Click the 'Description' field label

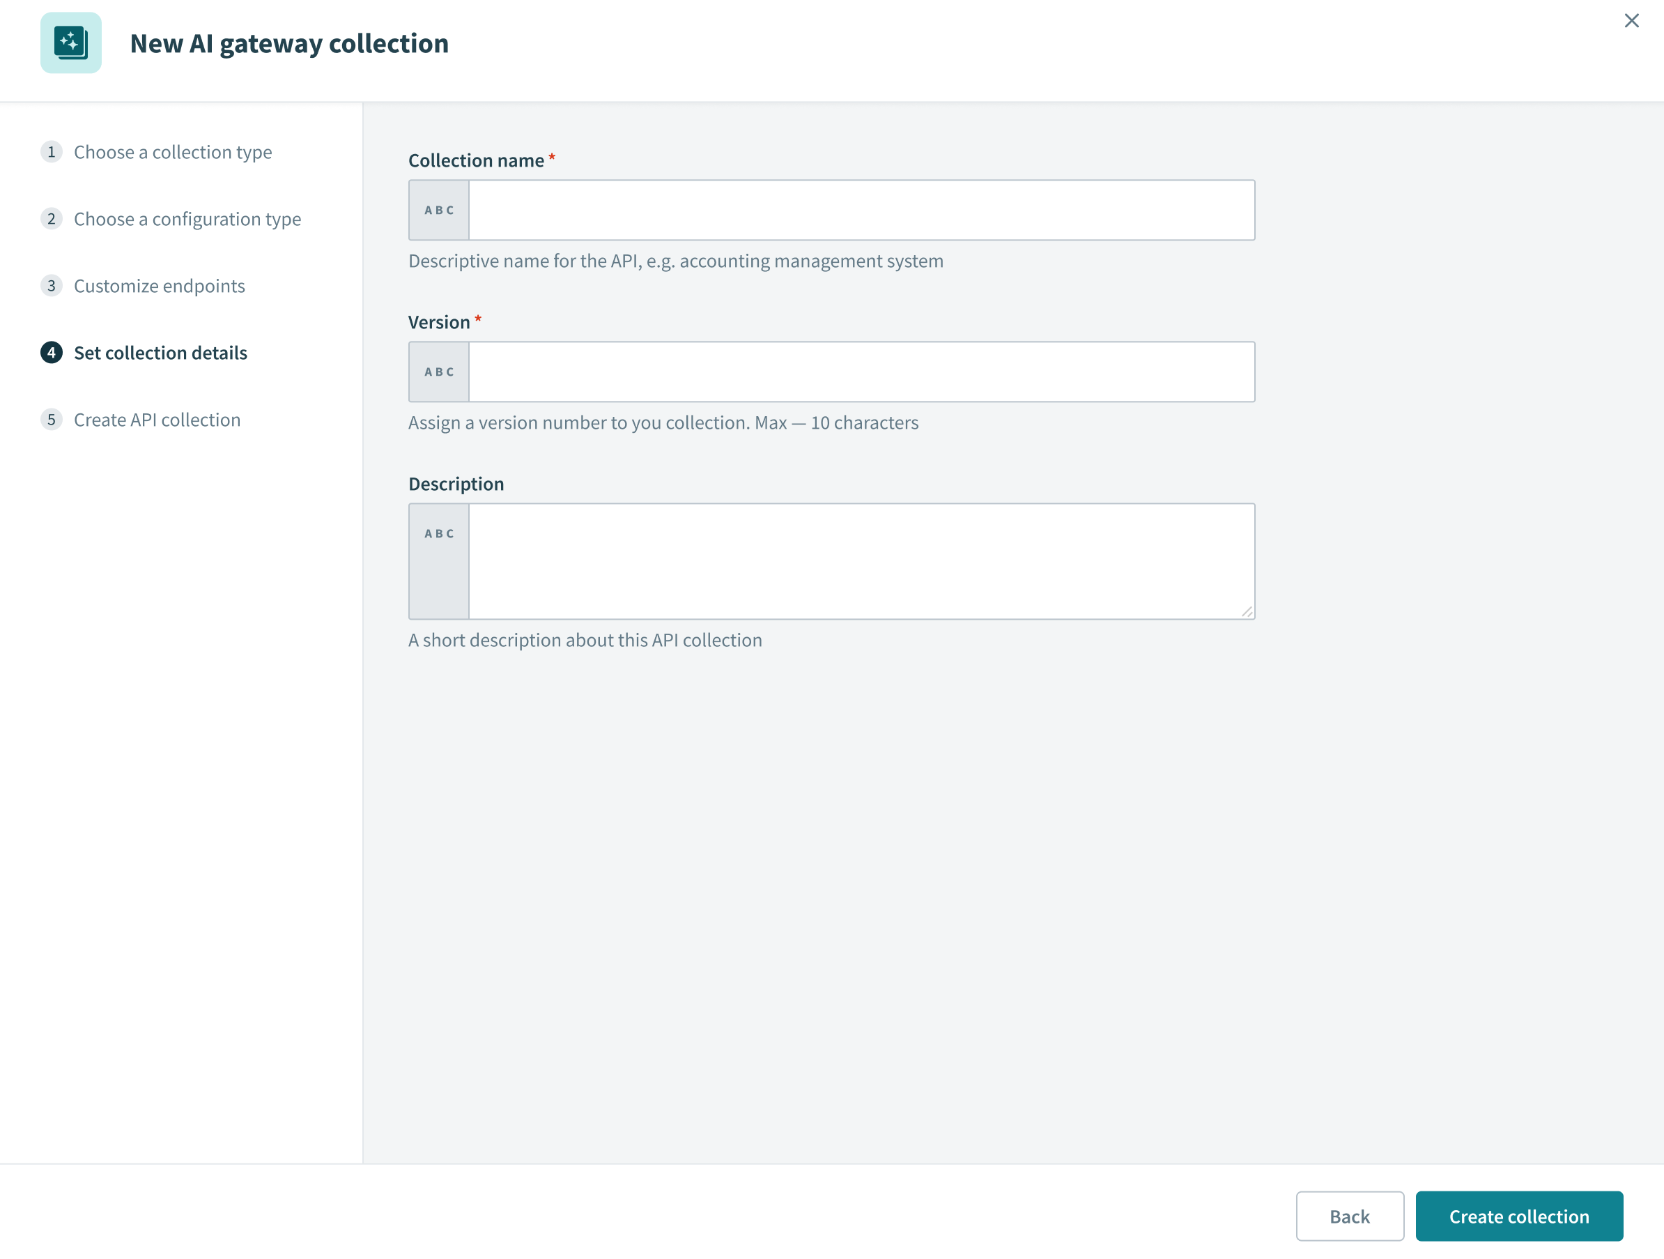pyautogui.click(x=456, y=484)
